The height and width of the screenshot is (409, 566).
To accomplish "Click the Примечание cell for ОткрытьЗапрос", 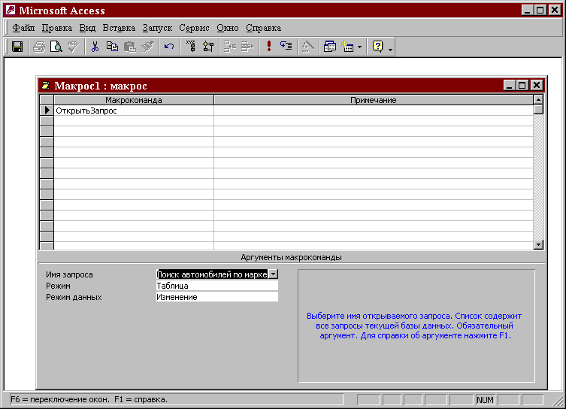I will click(x=374, y=111).
